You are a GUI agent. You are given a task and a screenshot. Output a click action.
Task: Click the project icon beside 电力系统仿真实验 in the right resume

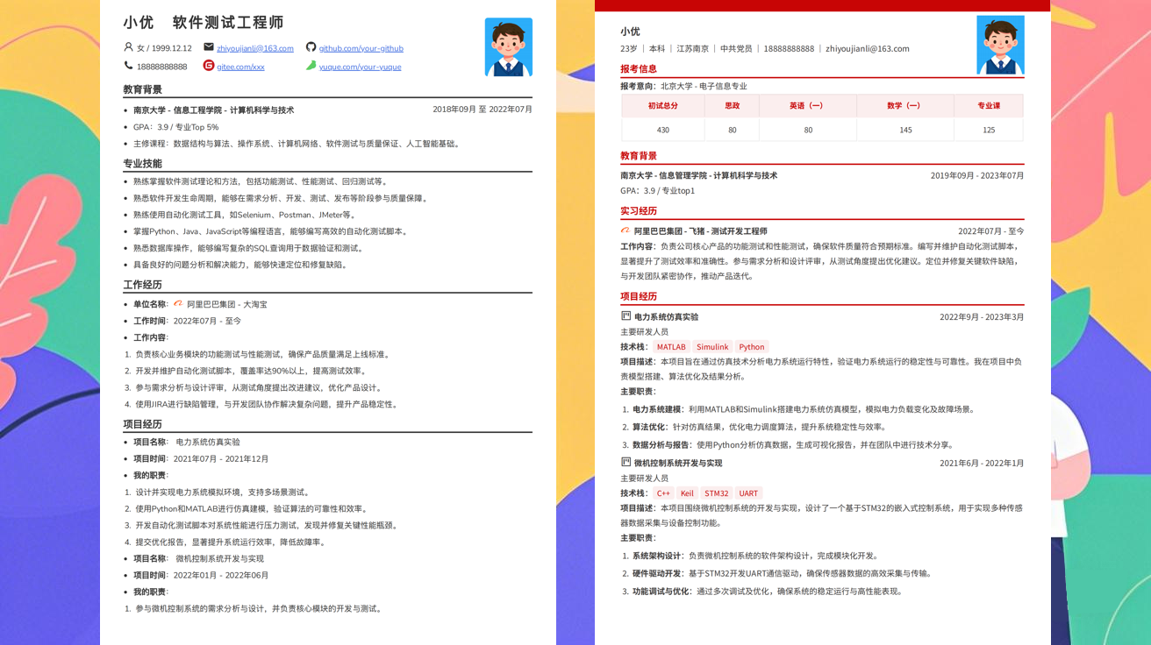626,316
